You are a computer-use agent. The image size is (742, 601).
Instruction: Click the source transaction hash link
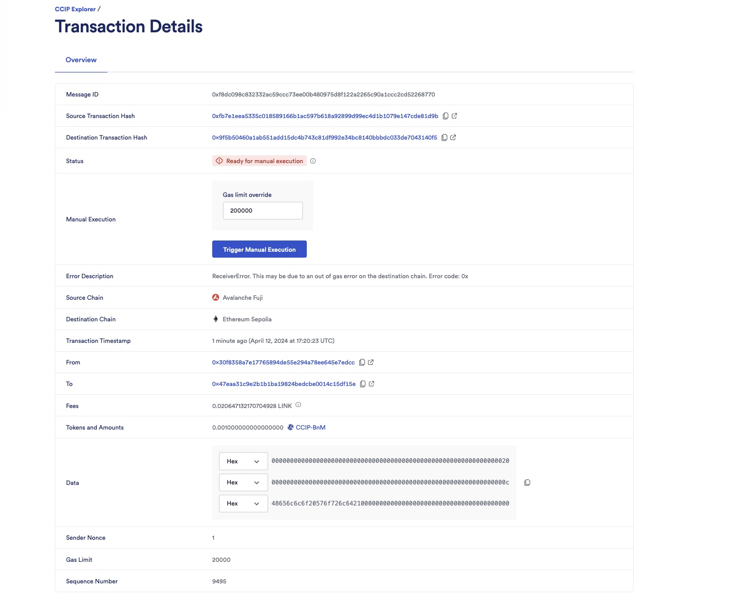point(325,116)
